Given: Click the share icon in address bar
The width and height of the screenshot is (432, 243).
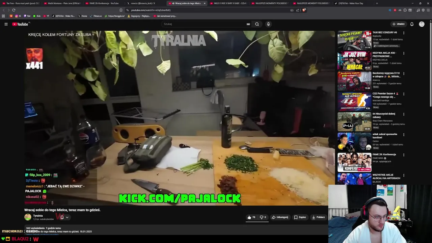Looking at the screenshot, I should [298, 10].
